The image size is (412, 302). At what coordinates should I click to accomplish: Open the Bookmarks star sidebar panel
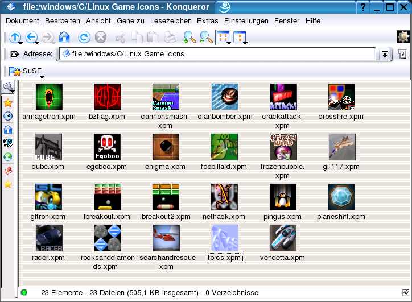[x=8, y=103]
